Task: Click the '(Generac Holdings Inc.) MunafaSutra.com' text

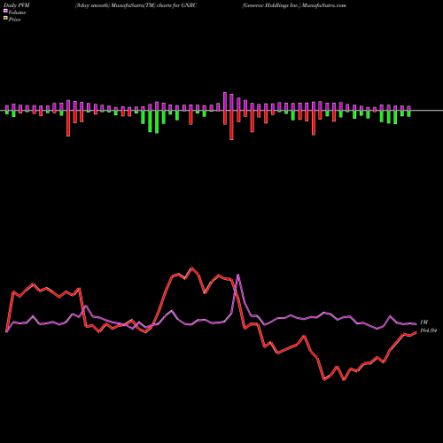Action: [x=294, y=5]
